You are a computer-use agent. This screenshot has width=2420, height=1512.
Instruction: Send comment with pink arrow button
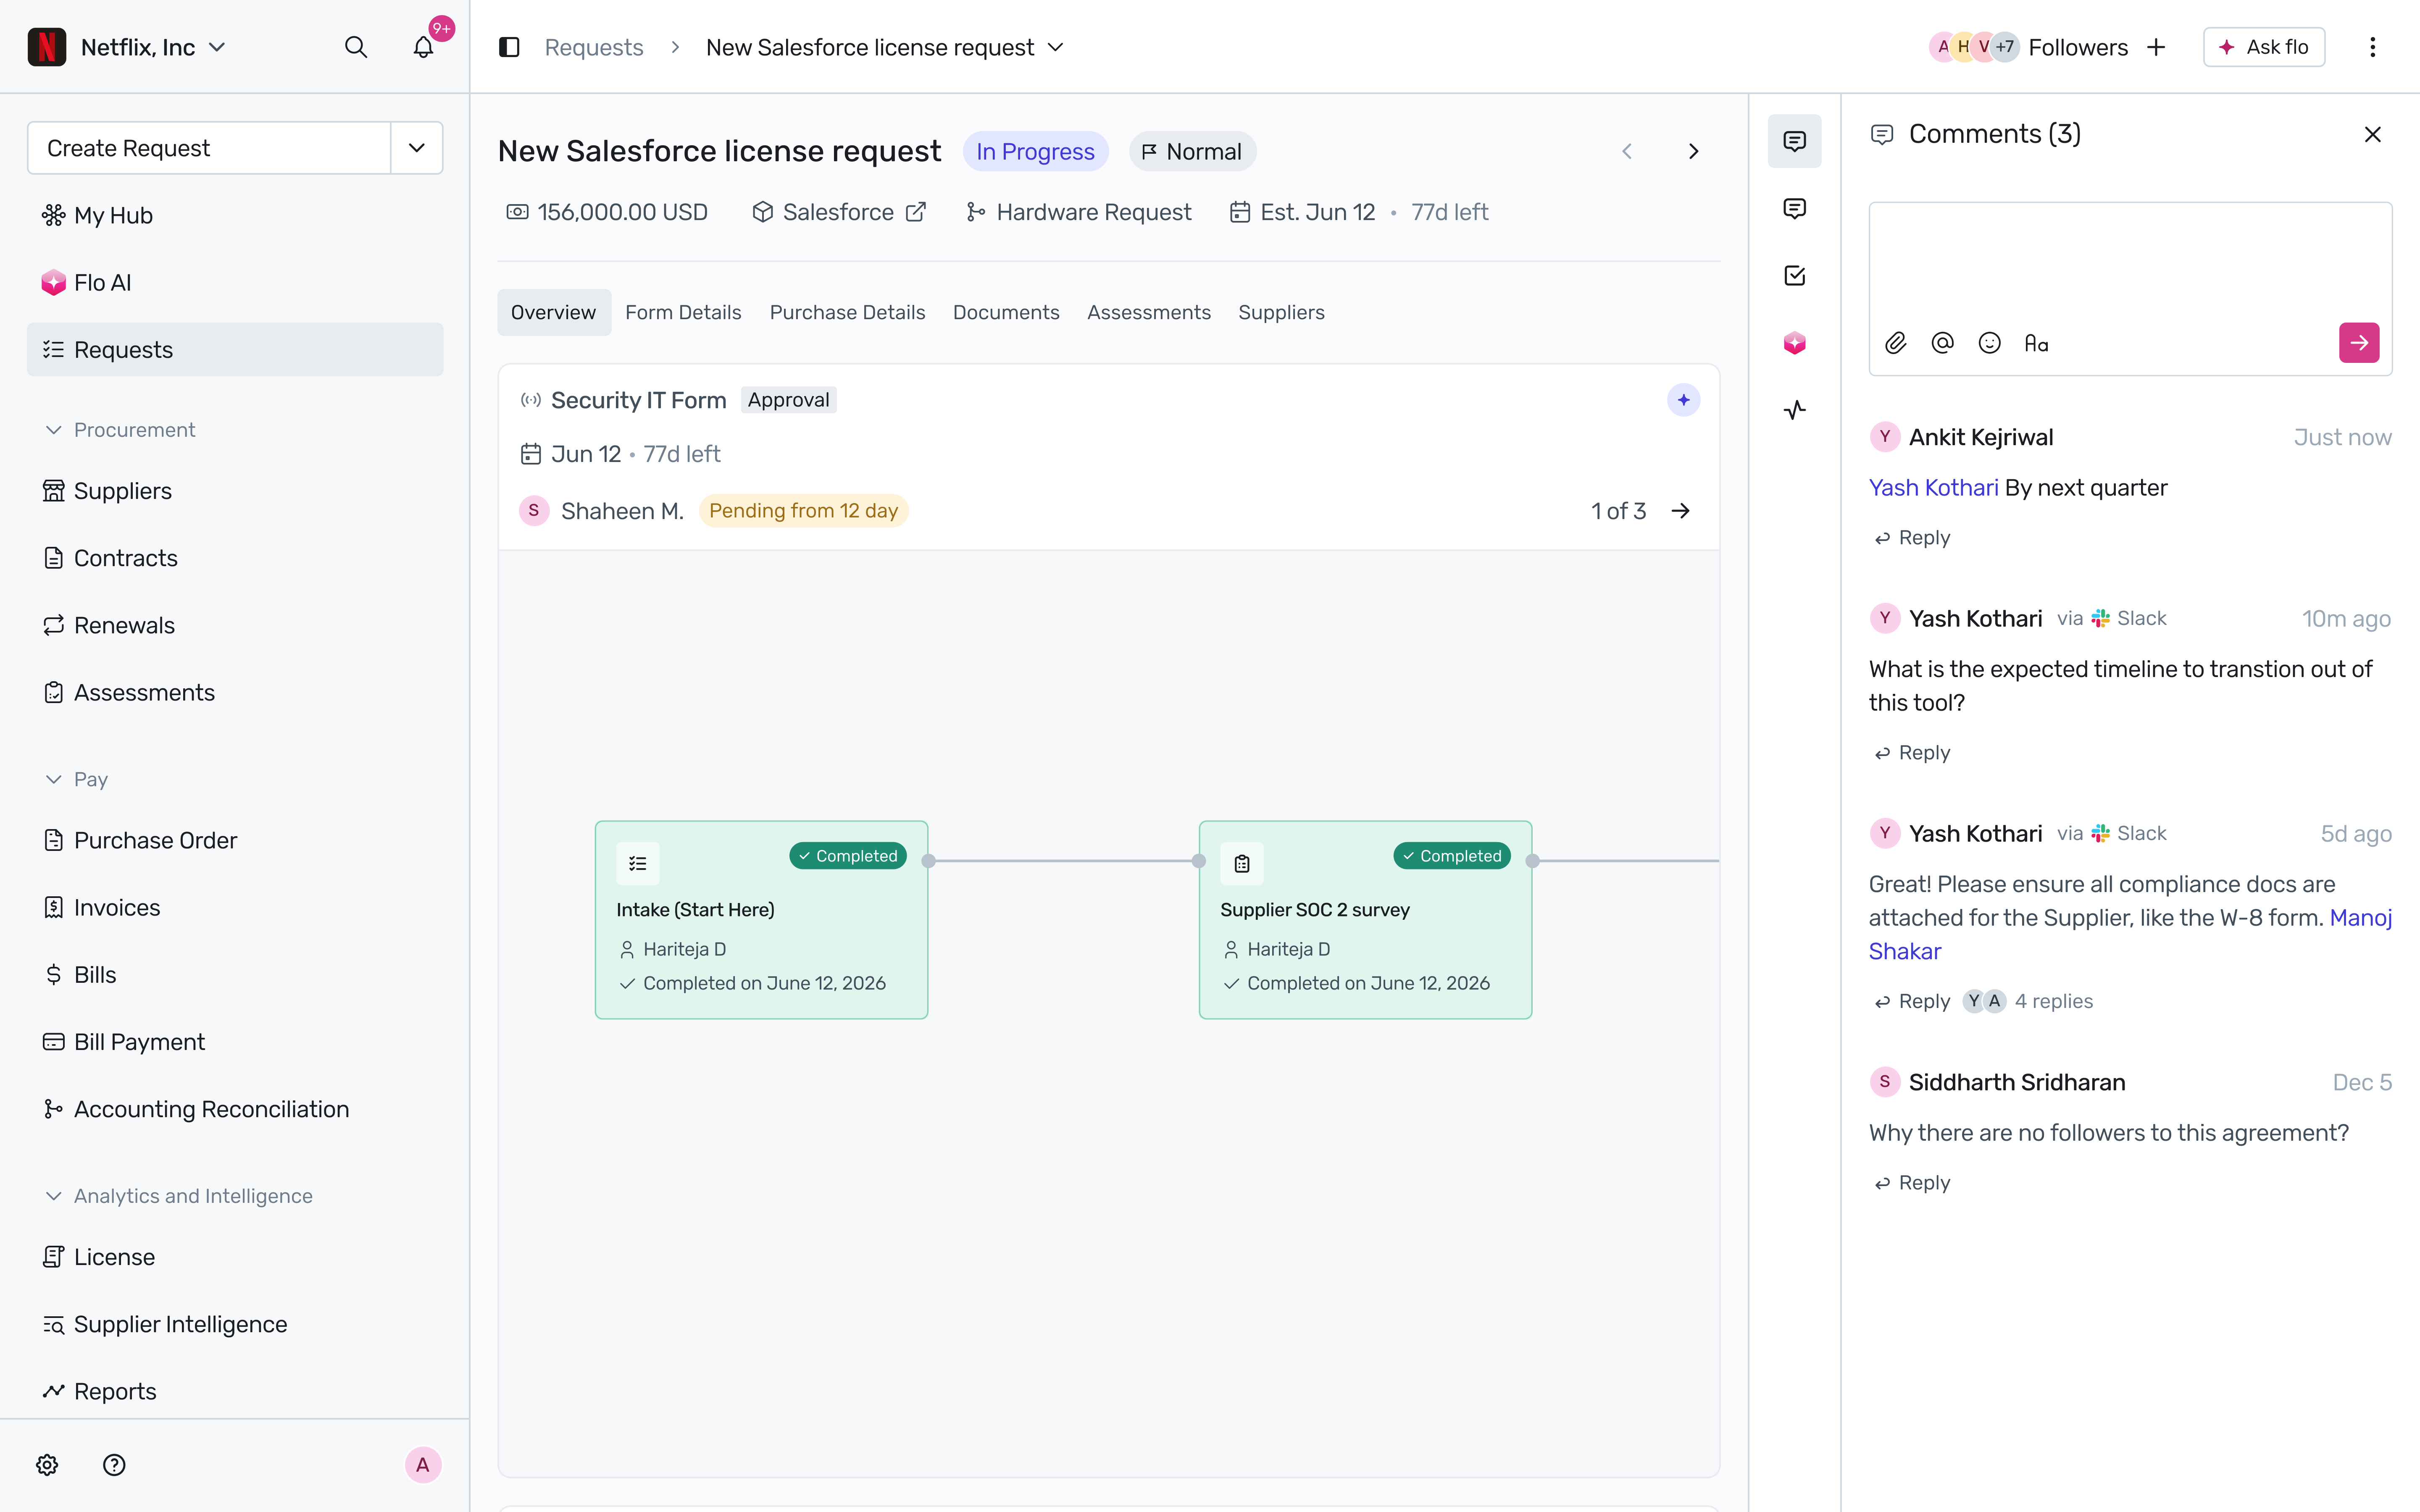pyautogui.click(x=2359, y=343)
